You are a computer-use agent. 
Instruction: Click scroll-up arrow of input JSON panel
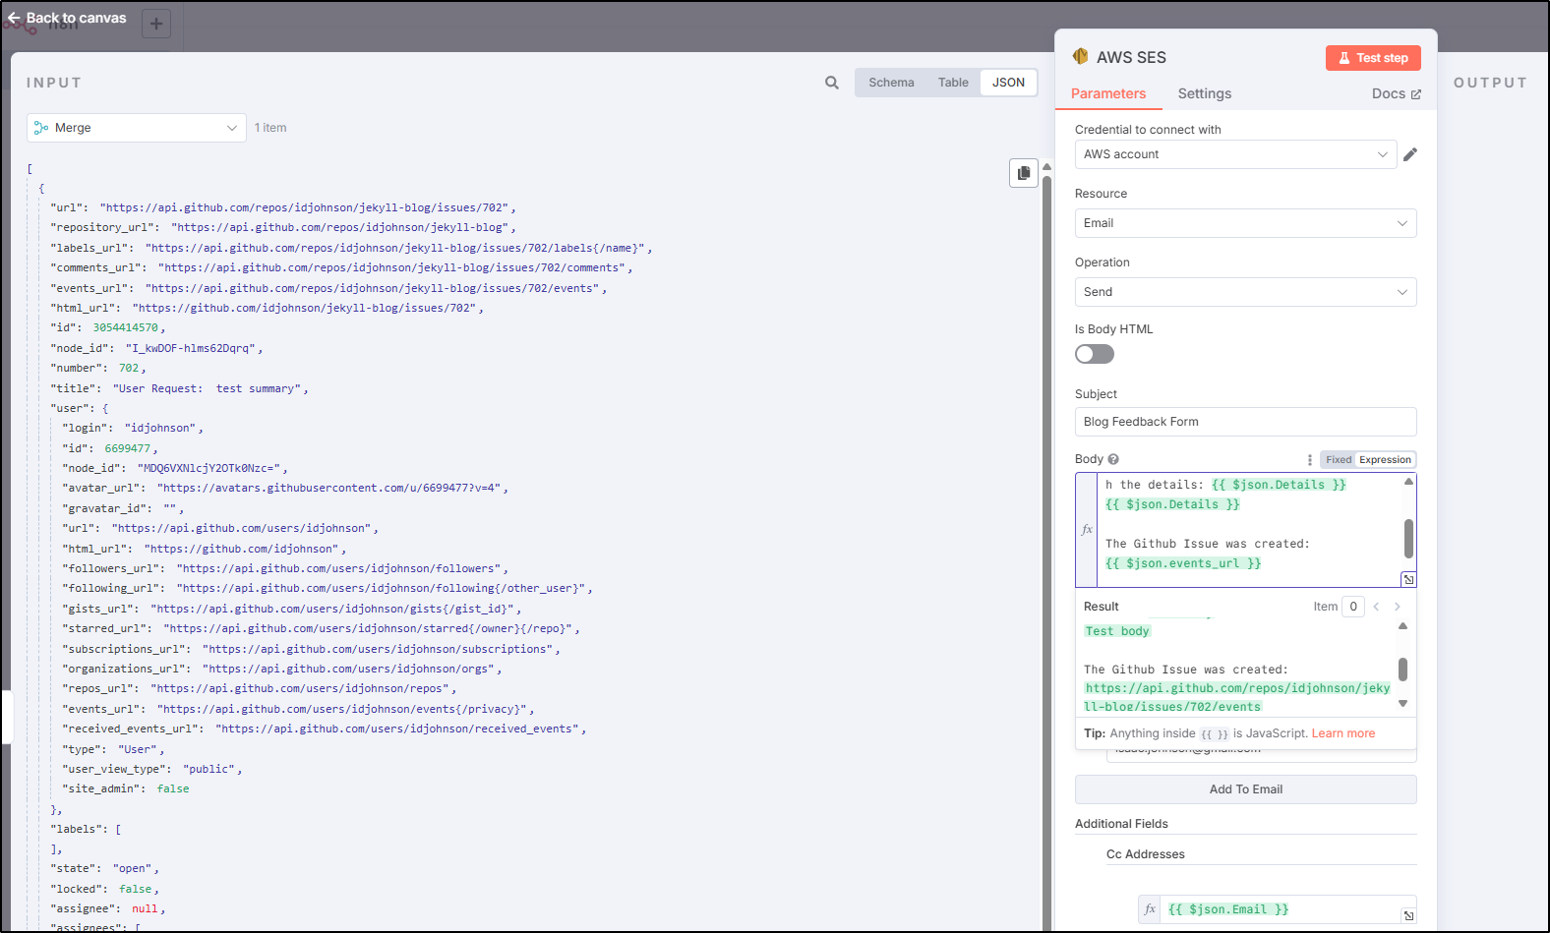click(1046, 167)
